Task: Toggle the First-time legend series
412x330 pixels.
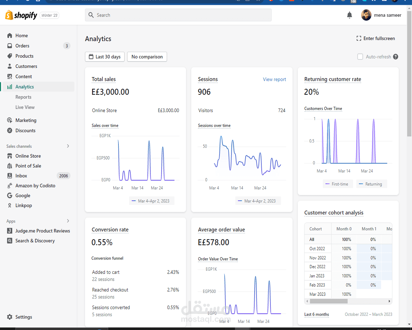Action: tap(338, 184)
